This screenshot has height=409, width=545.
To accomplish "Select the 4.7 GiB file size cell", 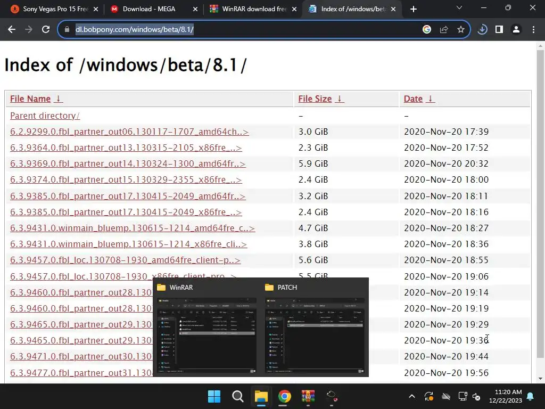I will pyautogui.click(x=313, y=228).
